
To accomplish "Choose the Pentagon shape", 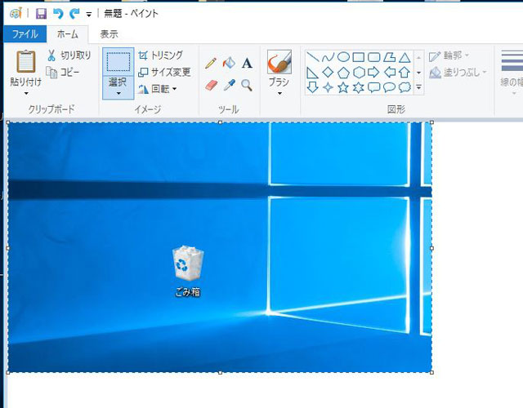I will pyautogui.click(x=343, y=73).
